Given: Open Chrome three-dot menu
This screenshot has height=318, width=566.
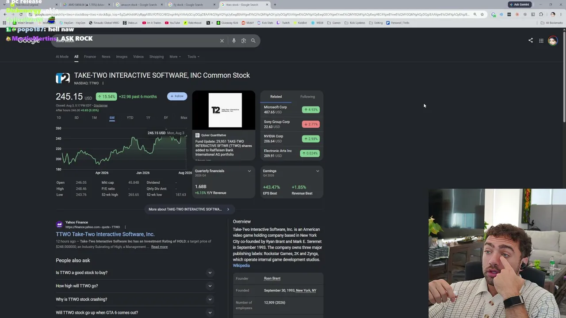Looking at the screenshot, I should click(x=561, y=15).
